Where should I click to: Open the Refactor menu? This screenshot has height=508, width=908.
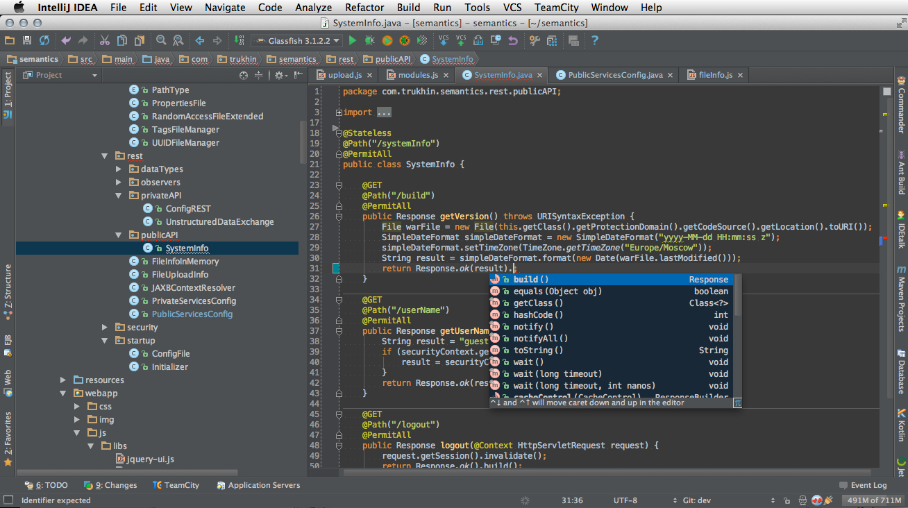[x=364, y=8]
